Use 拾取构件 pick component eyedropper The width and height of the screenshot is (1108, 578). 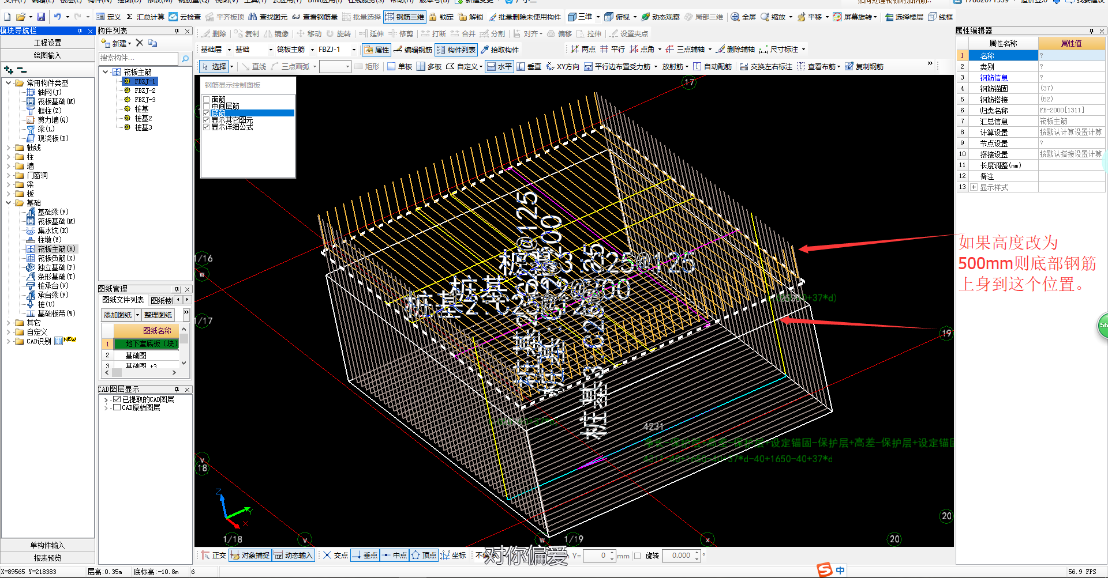coord(500,50)
